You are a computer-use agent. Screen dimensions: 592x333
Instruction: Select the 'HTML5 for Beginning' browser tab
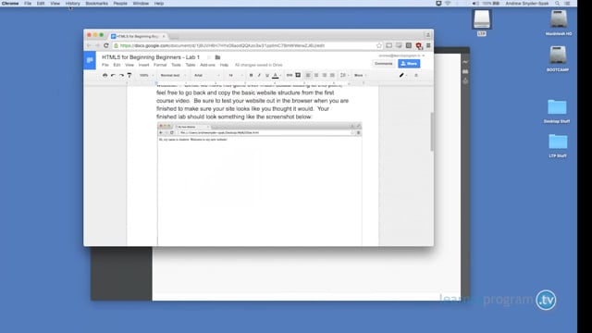[x=138, y=36]
